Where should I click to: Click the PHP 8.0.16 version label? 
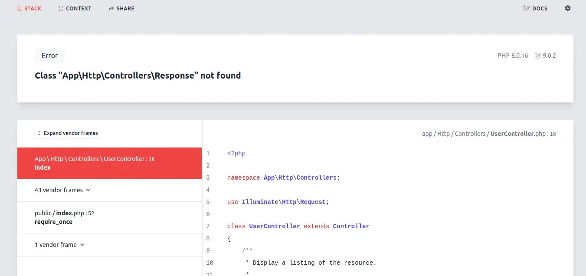pyautogui.click(x=512, y=56)
